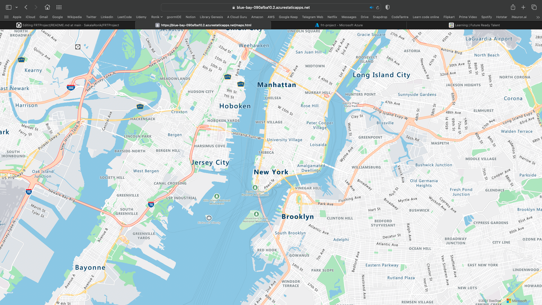The image size is (542, 305).
Task: Click the Interstate 78 shield on map
Action: (x=151, y=204)
